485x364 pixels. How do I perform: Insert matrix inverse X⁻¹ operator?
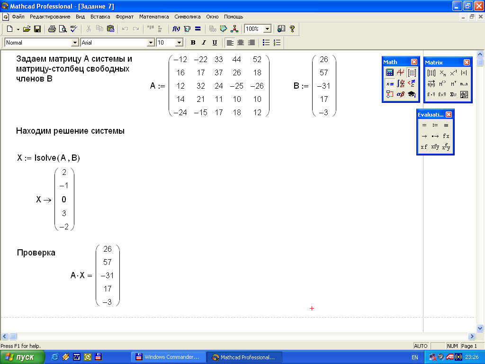pyautogui.click(x=453, y=73)
